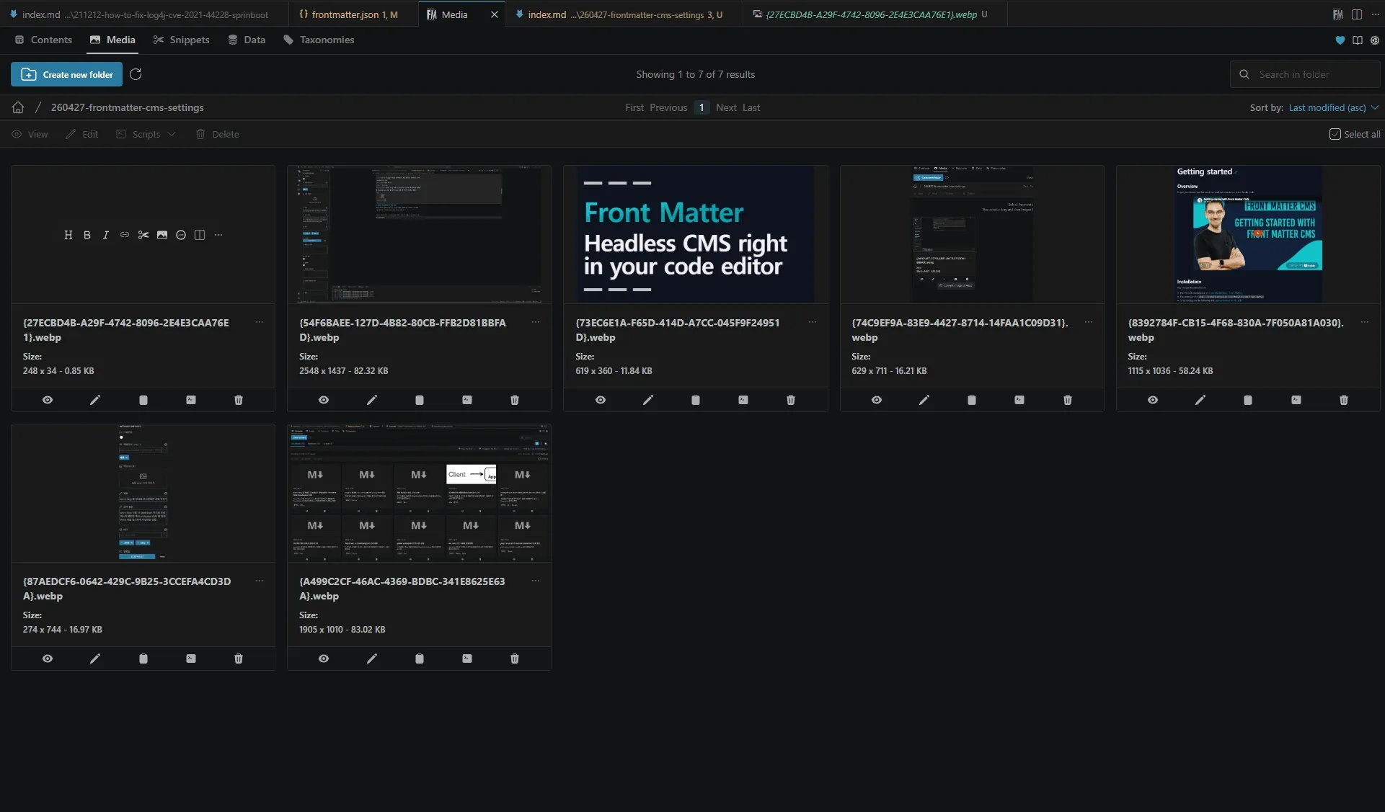This screenshot has width=1385, height=812.
Task: Open Sort by Last modified (asc) dropdown
Action: [x=1333, y=107]
